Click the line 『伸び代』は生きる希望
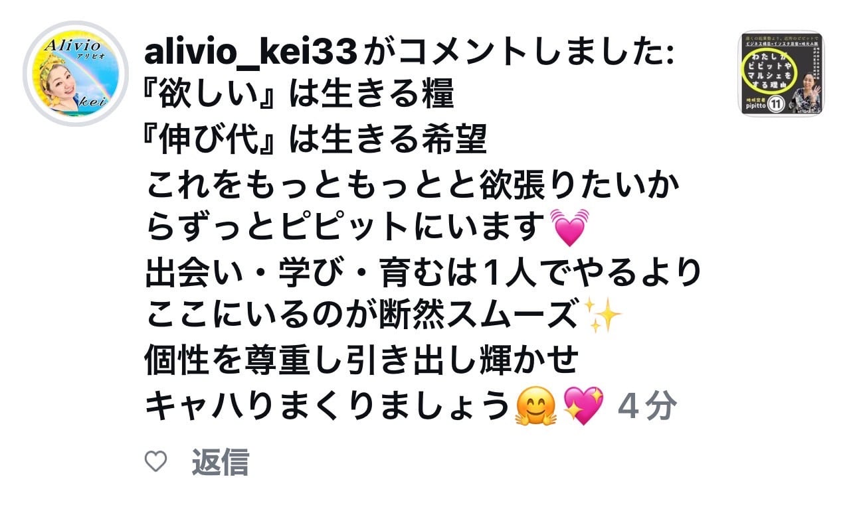 [316, 141]
